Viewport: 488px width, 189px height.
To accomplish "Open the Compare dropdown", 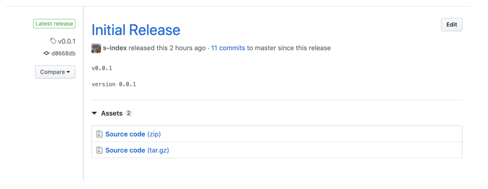I will click(x=55, y=72).
